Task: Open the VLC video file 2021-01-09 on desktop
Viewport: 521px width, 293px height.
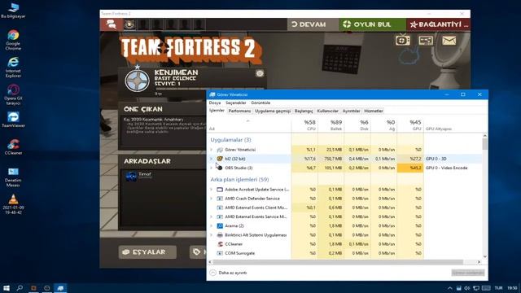Action: click(13, 204)
